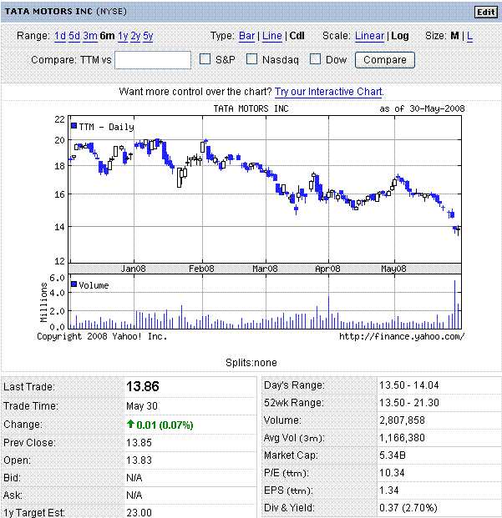Set chart range to 5y
This screenshot has width=502, height=518.
(x=148, y=36)
